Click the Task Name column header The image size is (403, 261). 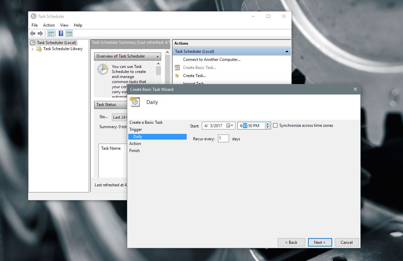tap(111, 148)
